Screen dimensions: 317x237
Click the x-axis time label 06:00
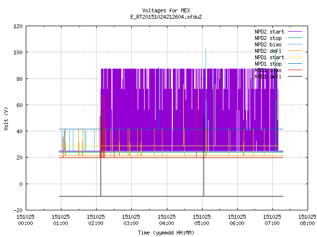point(237,223)
